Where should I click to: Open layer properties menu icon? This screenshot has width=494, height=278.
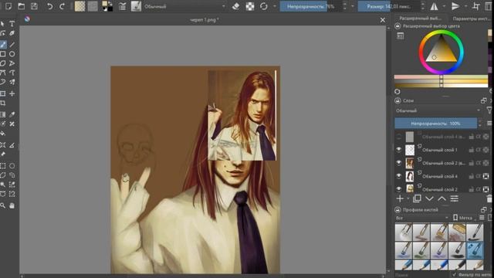454,198
